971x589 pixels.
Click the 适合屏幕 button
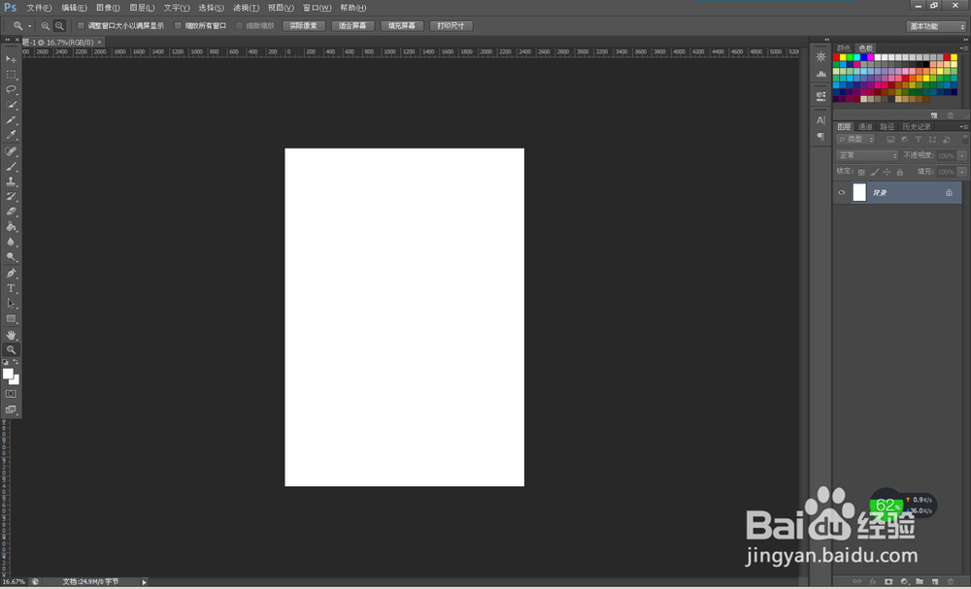[352, 25]
